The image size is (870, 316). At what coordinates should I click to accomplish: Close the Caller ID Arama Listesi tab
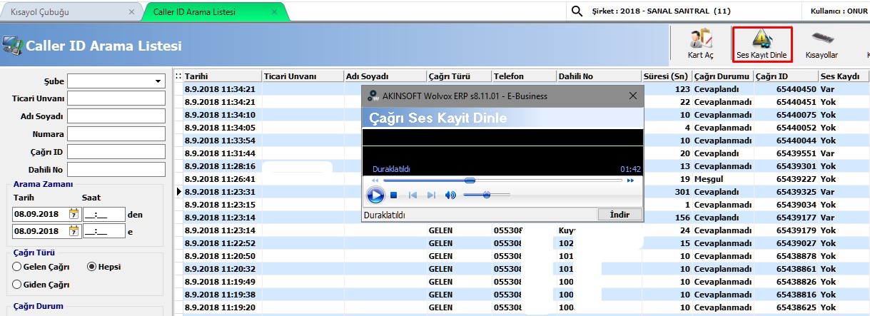[275, 12]
